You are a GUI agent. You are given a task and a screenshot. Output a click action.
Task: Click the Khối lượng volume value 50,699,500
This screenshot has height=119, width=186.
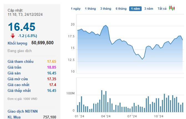(42, 43)
